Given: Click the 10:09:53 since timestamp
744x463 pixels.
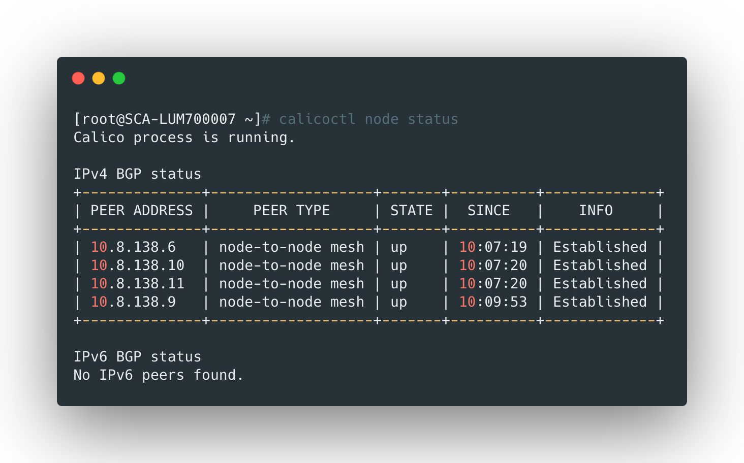Looking at the screenshot, I should 493,302.
